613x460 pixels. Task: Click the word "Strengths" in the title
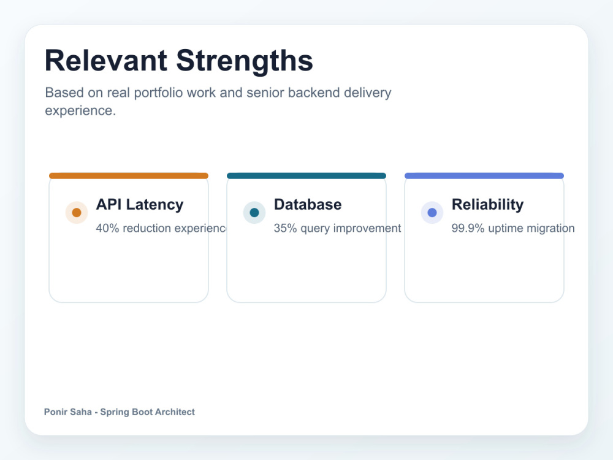pos(245,61)
